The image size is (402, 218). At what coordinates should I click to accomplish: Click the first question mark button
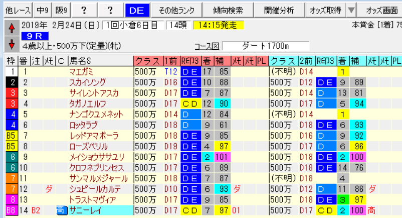84,11
